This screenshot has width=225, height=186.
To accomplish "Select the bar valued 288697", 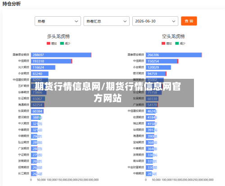I will 61,55.
